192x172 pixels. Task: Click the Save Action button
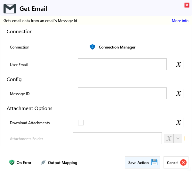click(142, 163)
